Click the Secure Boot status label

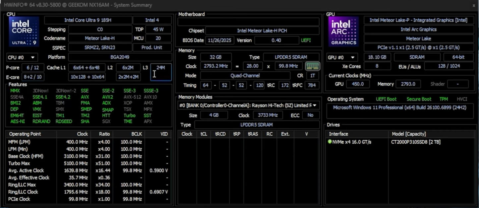[x=419, y=99]
